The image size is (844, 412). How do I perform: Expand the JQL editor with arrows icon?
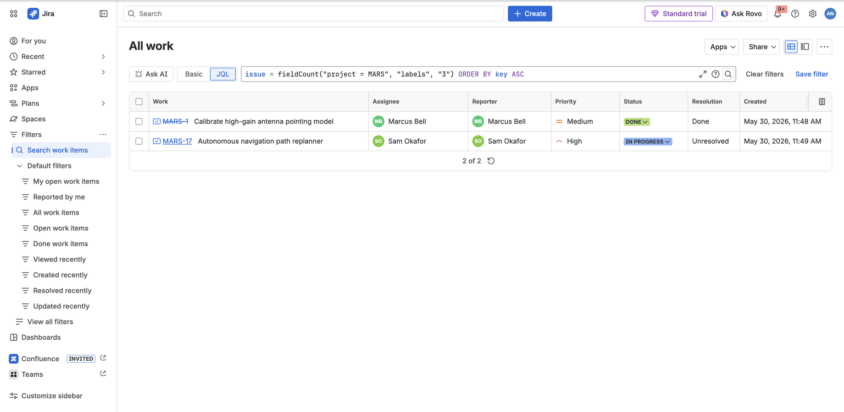click(x=703, y=74)
